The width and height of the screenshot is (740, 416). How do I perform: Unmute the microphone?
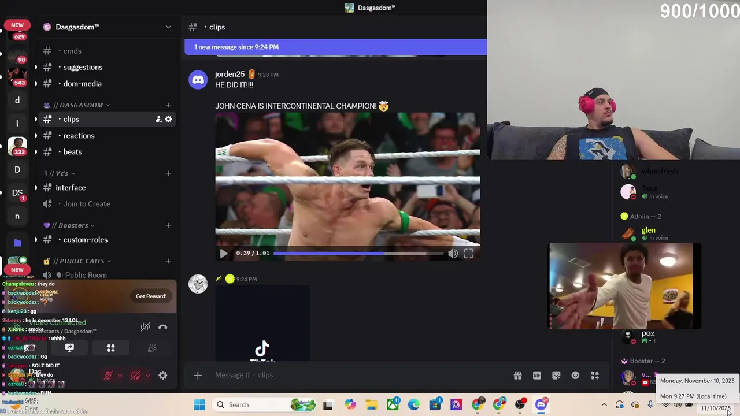point(108,376)
